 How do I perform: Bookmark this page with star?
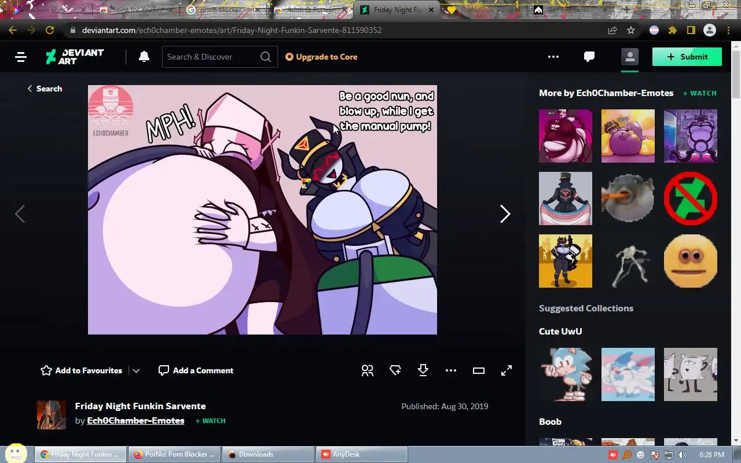631,30
